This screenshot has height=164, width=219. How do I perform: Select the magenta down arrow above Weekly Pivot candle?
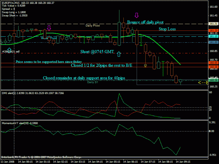click(49, 28)
